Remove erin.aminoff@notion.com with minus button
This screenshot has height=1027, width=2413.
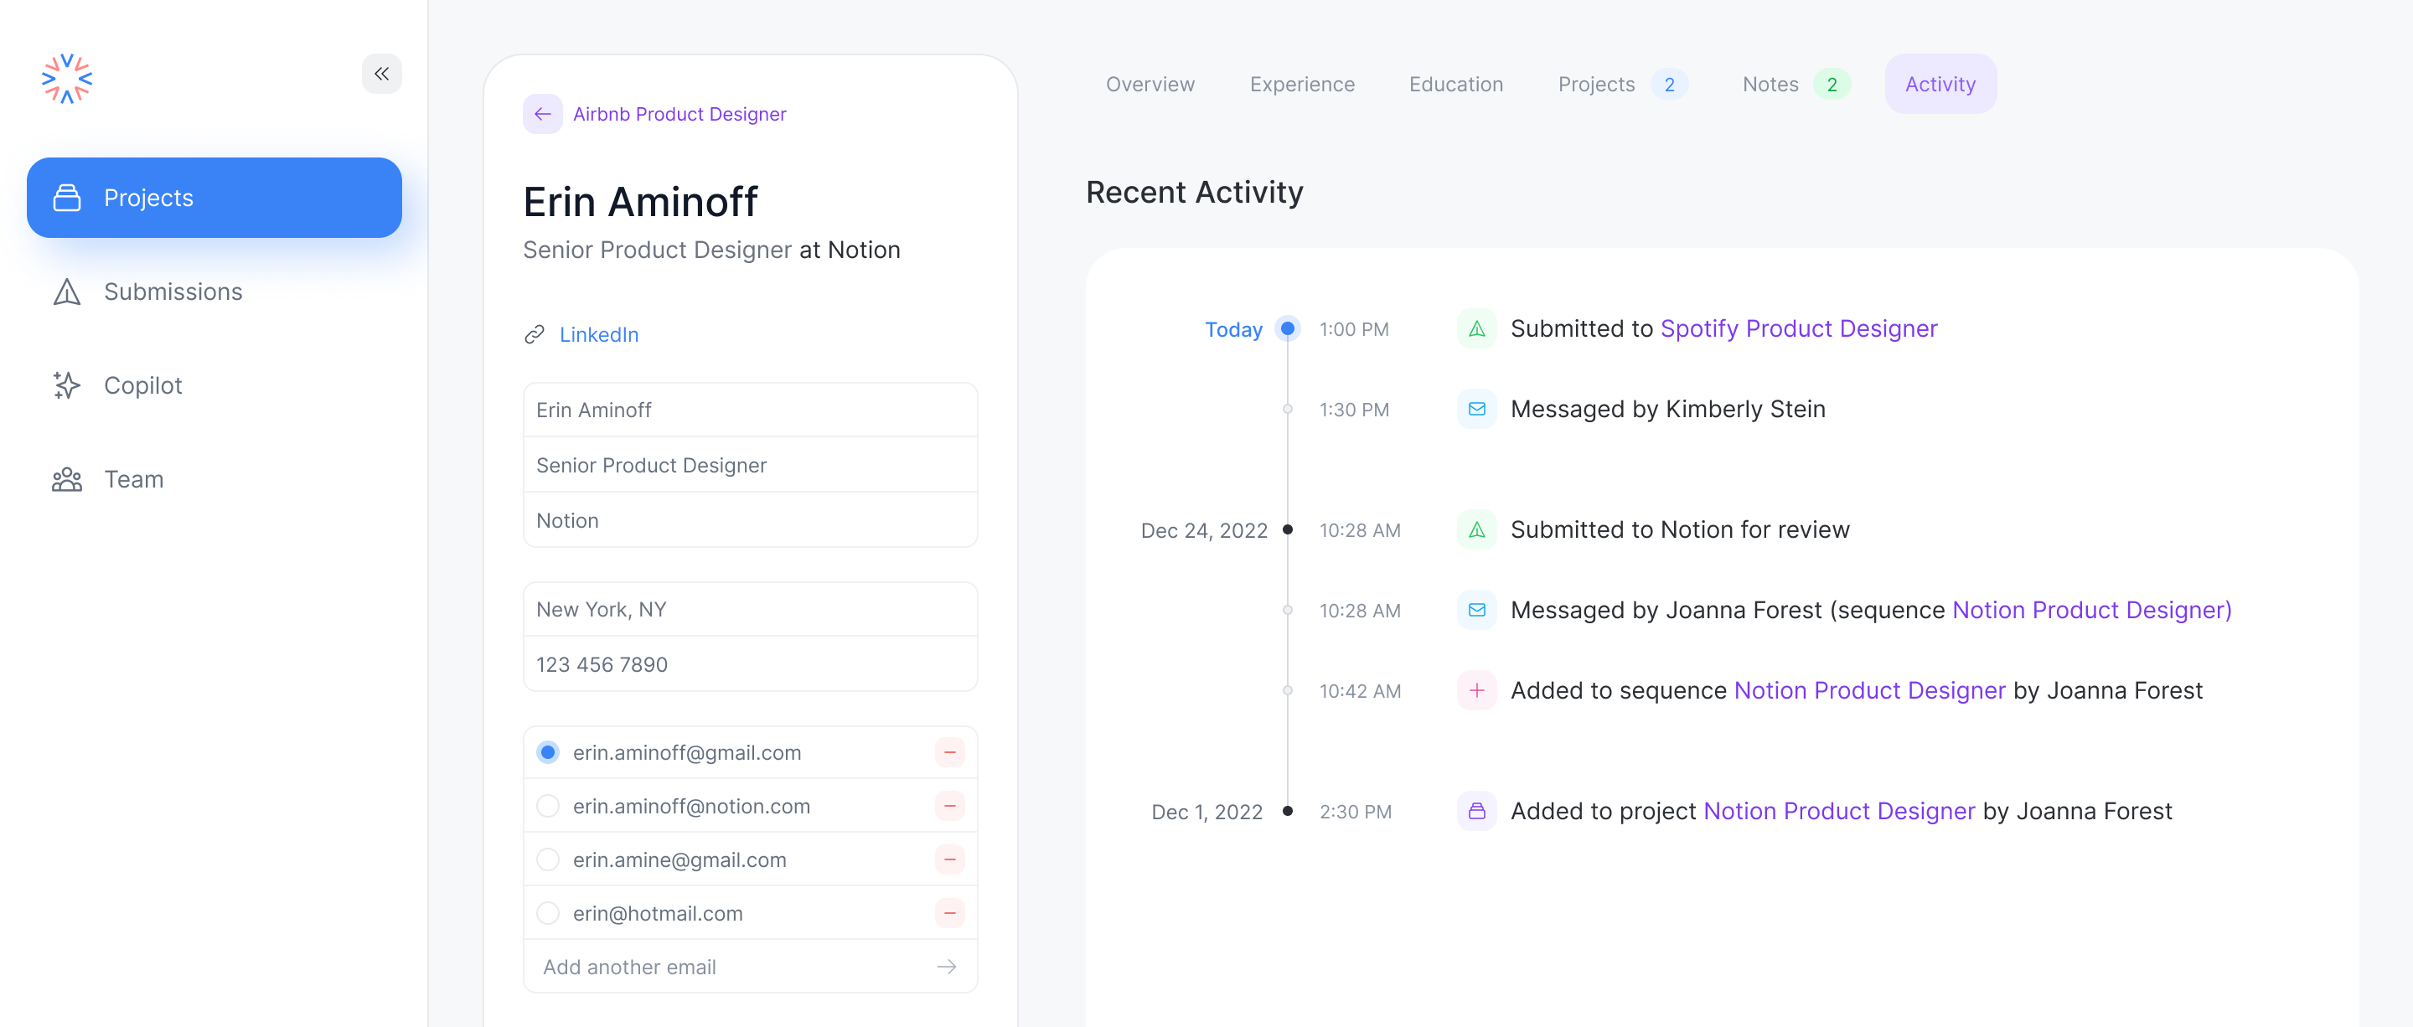click(949, 806)
